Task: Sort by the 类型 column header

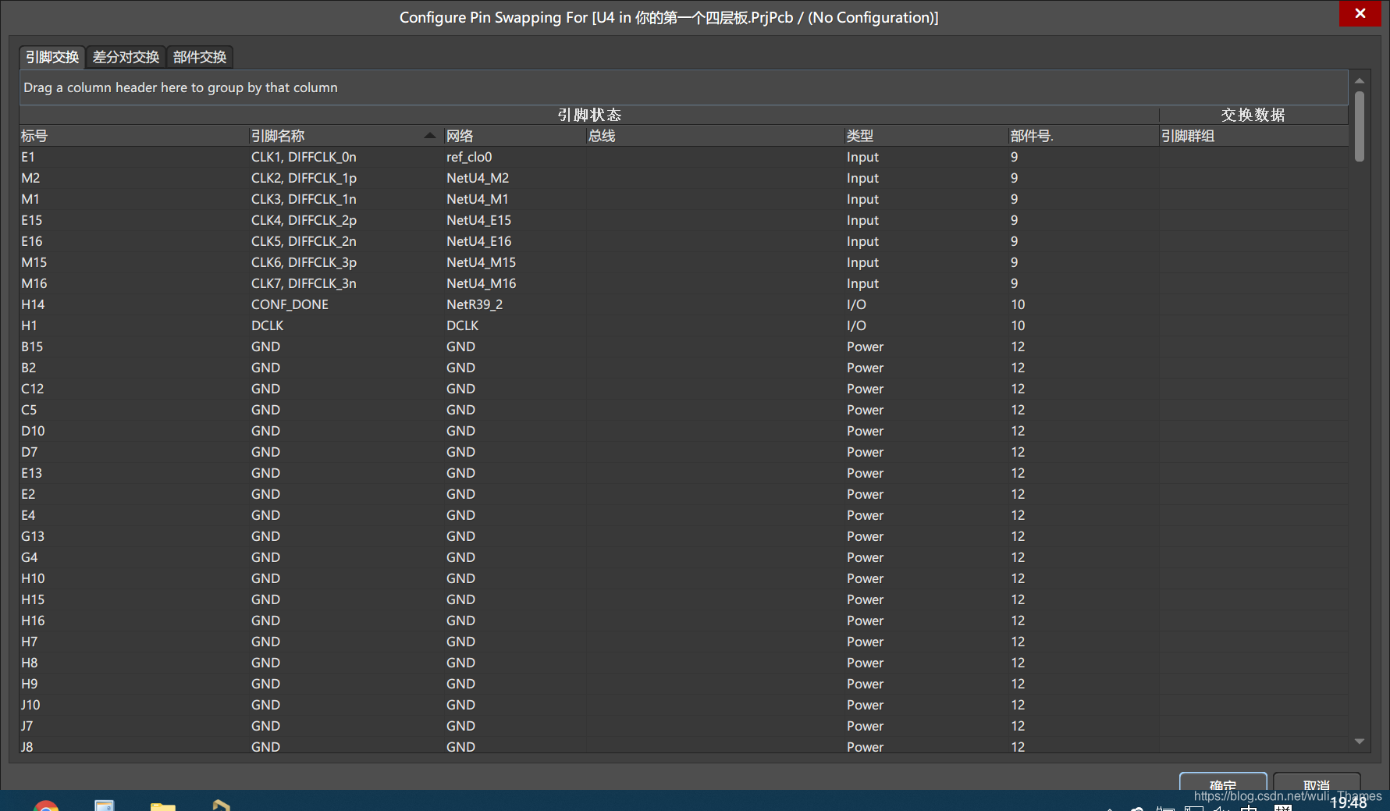Action: pos(926,136)
